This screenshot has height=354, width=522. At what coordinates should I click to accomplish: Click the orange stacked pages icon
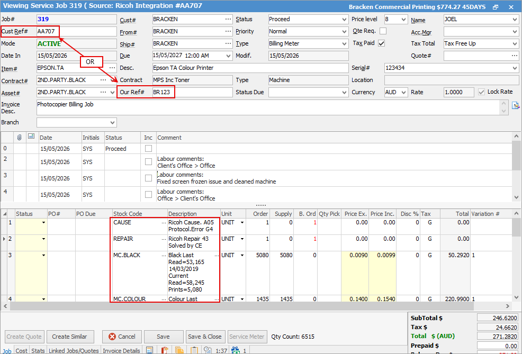[179, 350]
